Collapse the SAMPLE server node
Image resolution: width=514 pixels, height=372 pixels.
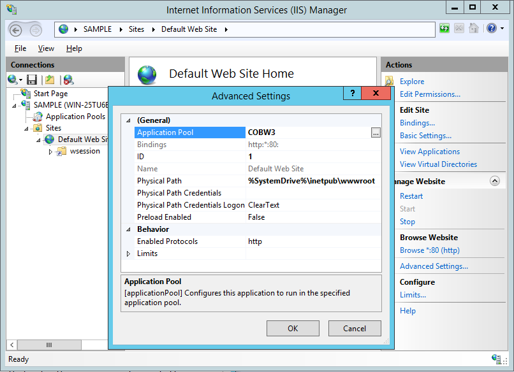[x=14, y=106]
